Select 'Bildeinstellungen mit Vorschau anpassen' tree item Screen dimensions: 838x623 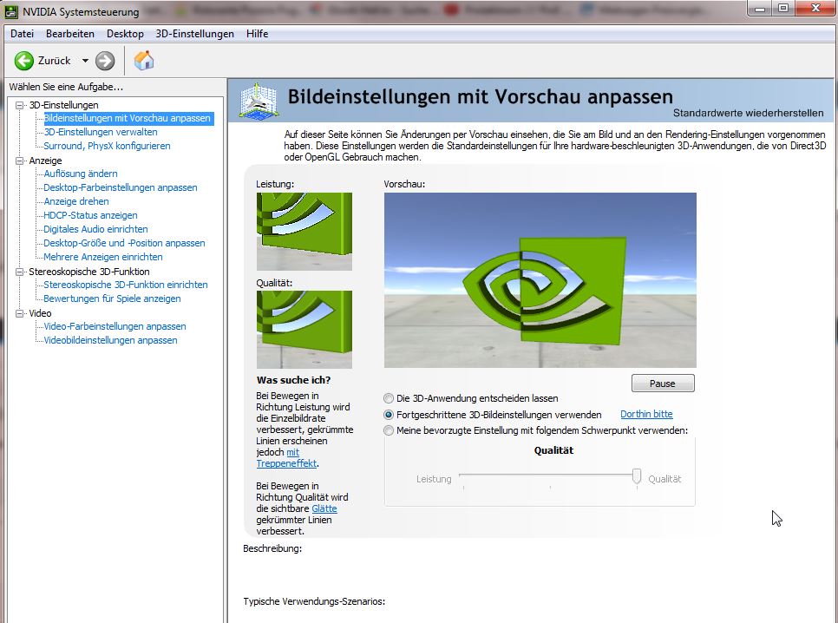[x=128, y=118]
